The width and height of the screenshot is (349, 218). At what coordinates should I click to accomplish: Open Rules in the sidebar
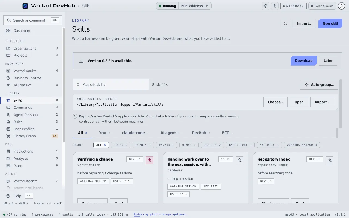click(32, 122)
